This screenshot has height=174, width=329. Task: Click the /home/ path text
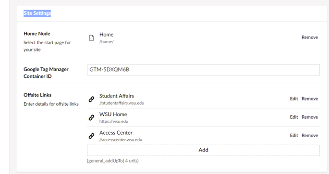107,41
